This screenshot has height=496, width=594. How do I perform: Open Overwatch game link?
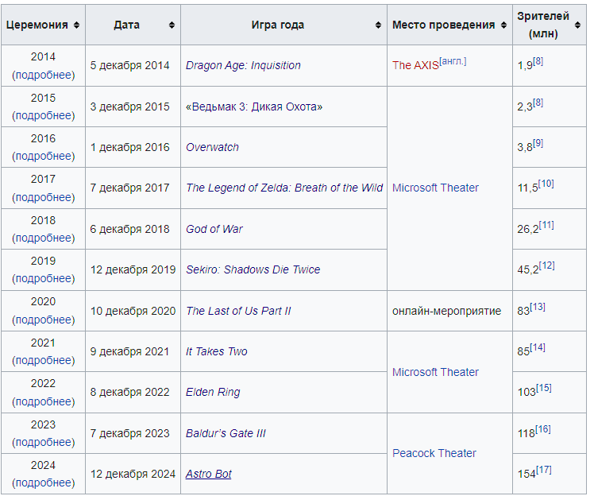point(212,148)
